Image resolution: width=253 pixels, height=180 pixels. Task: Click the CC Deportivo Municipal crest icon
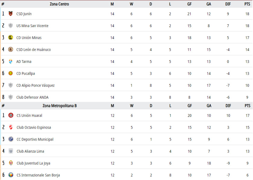[11, 139]
